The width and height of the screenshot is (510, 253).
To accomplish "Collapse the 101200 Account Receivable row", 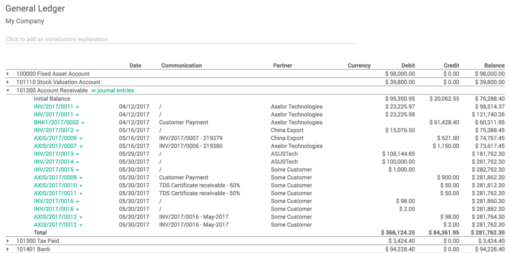I will (x=8, y=90).
